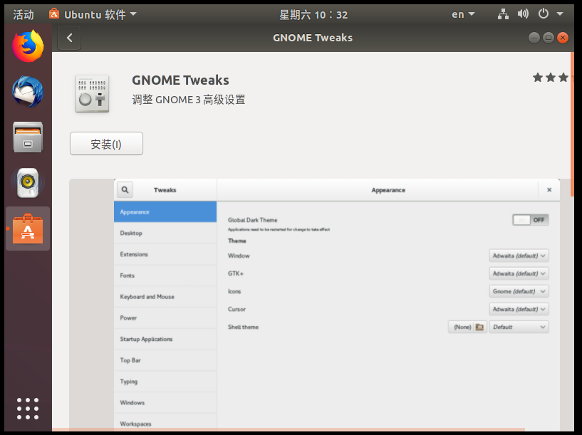Viewport: 582px width, 435px height.
Task: Go back with the header arrow
Action: tap(69, 38)
